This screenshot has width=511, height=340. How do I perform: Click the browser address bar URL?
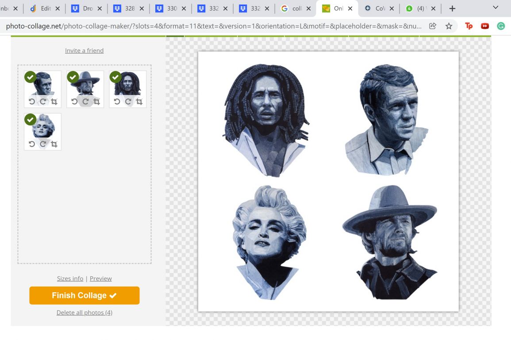(213, 26)
